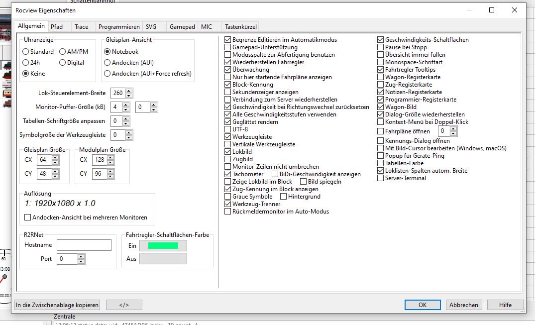Select Andocken (AUI) track plan view

click(x=107, y=63)
